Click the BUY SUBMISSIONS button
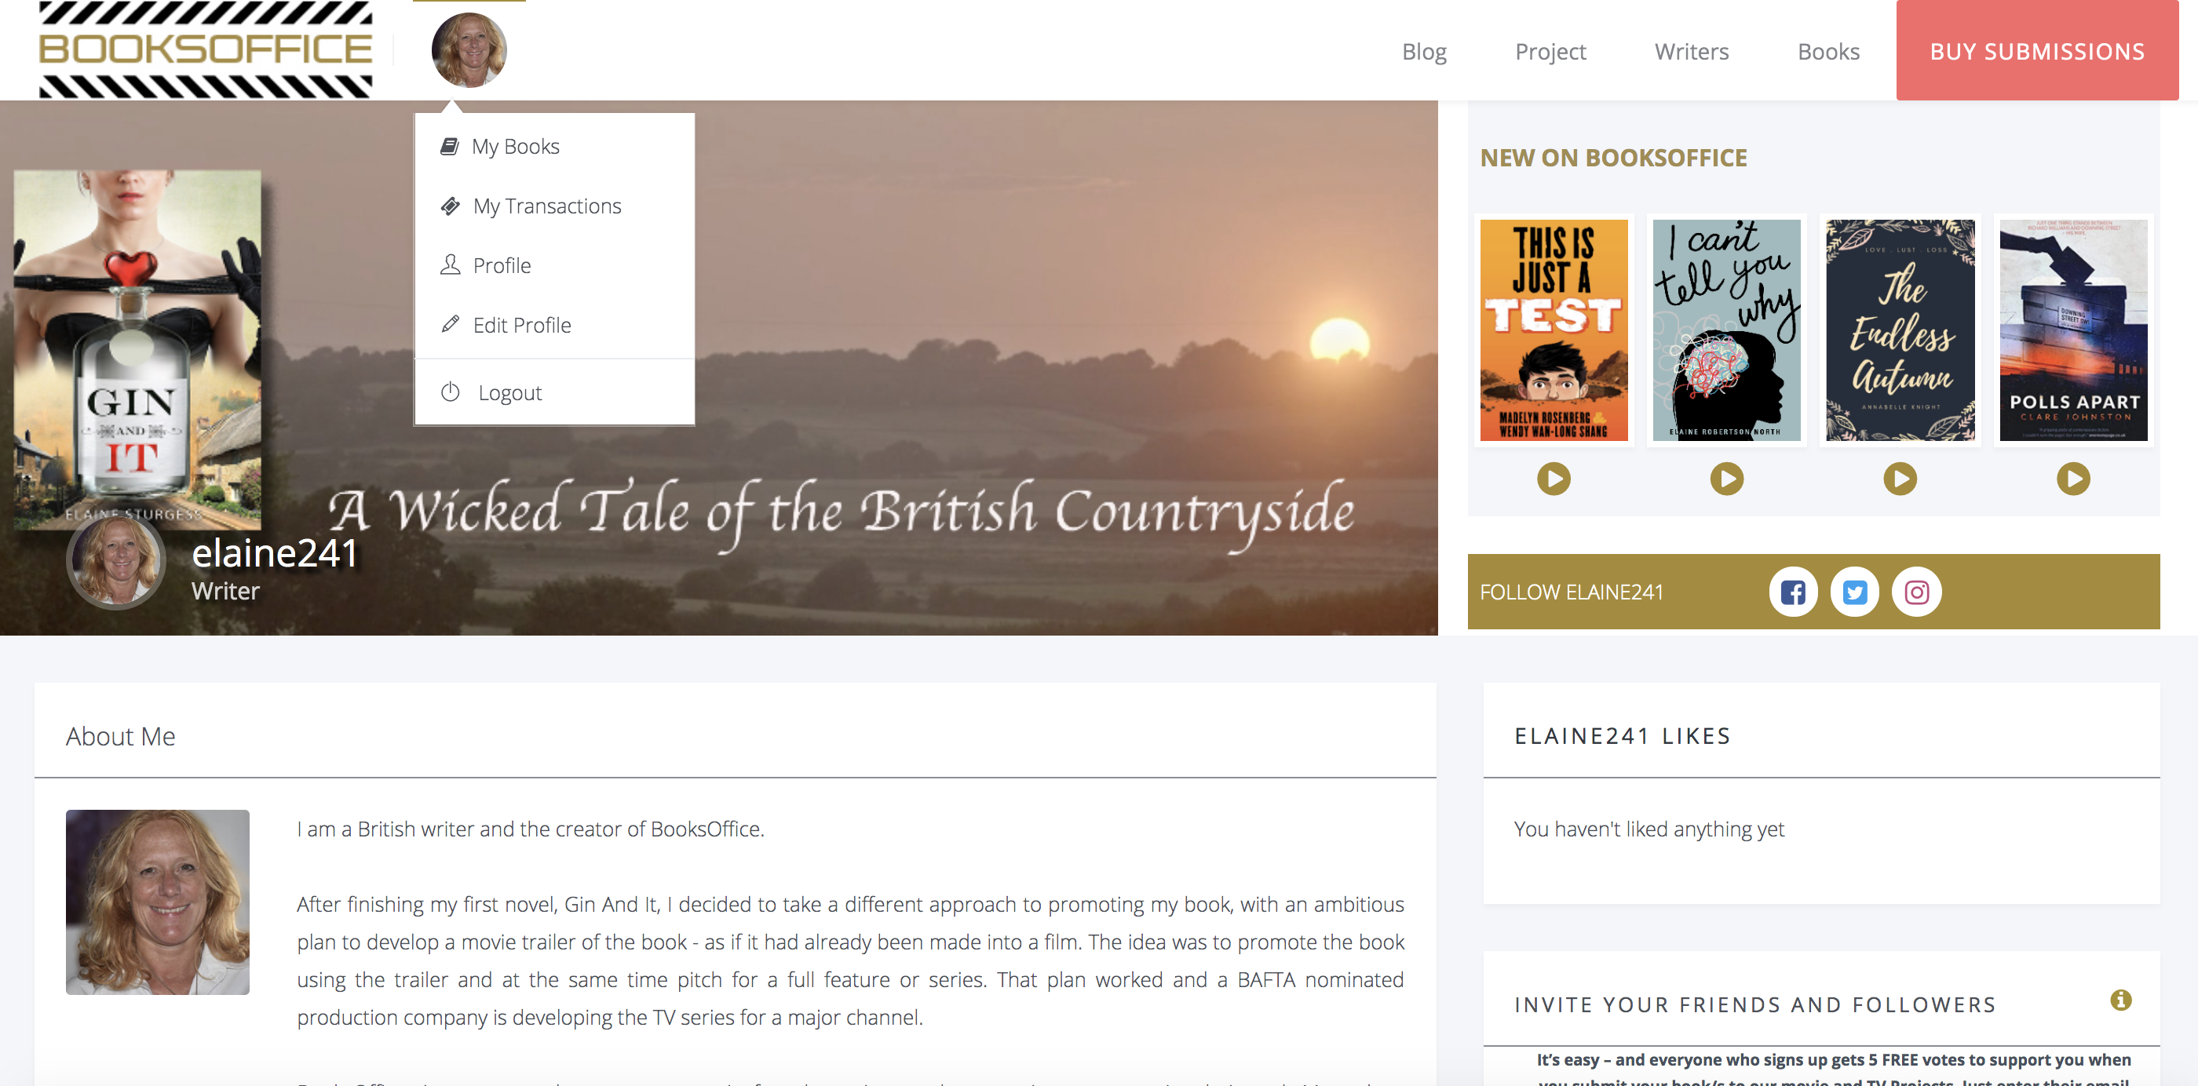2198x1086 pixels. pyautogui.click(x=2037, y=51)
